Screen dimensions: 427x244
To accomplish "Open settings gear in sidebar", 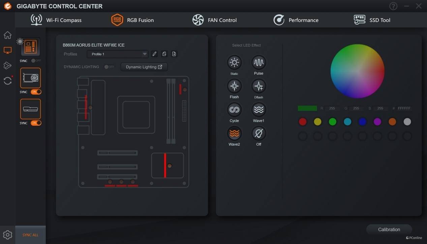I will [x=7, y=235].
